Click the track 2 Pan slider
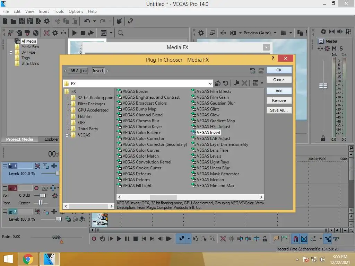The height and width of the screenshot is (266, 355). point(41,202)
